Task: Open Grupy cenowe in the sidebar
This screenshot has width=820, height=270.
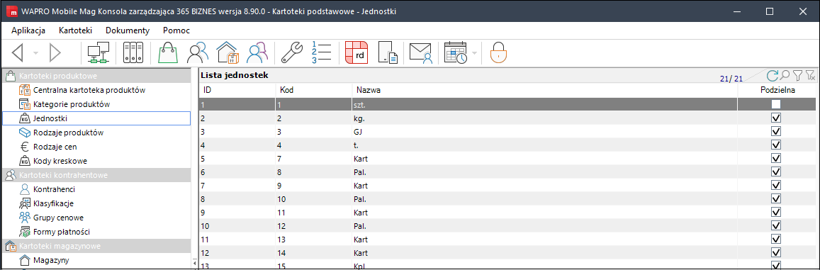Action: pyautogui.click(x=58, y=217)
